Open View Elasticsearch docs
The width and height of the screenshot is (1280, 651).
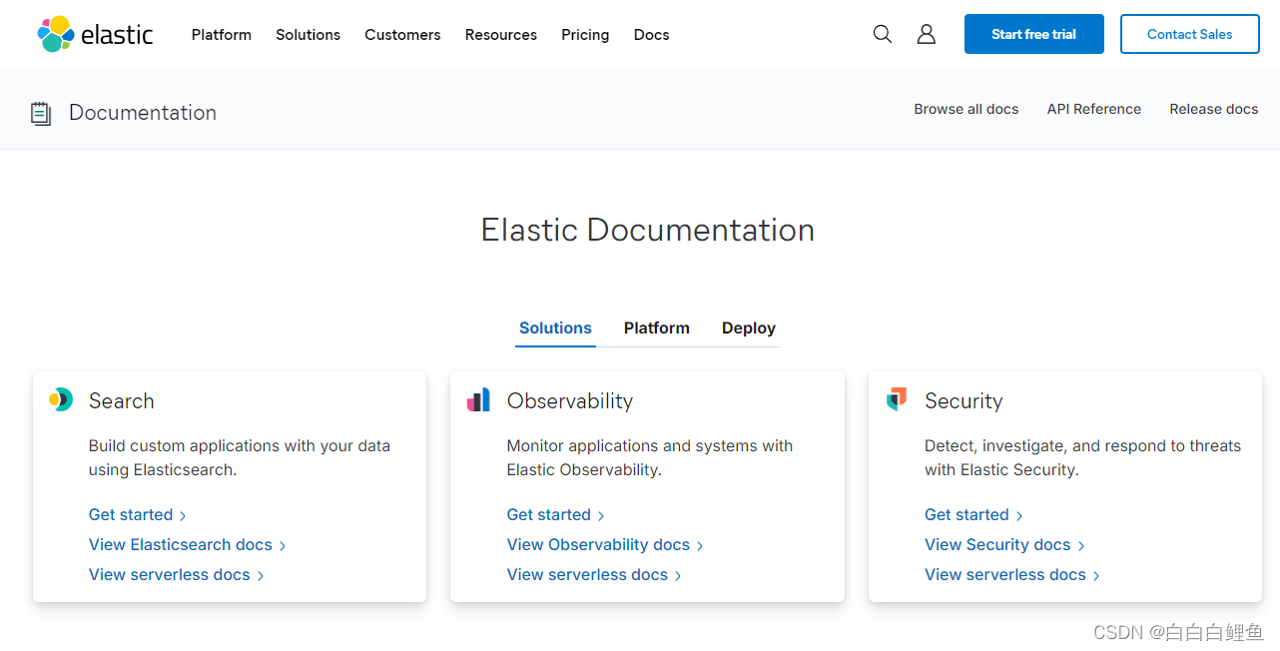180,545
